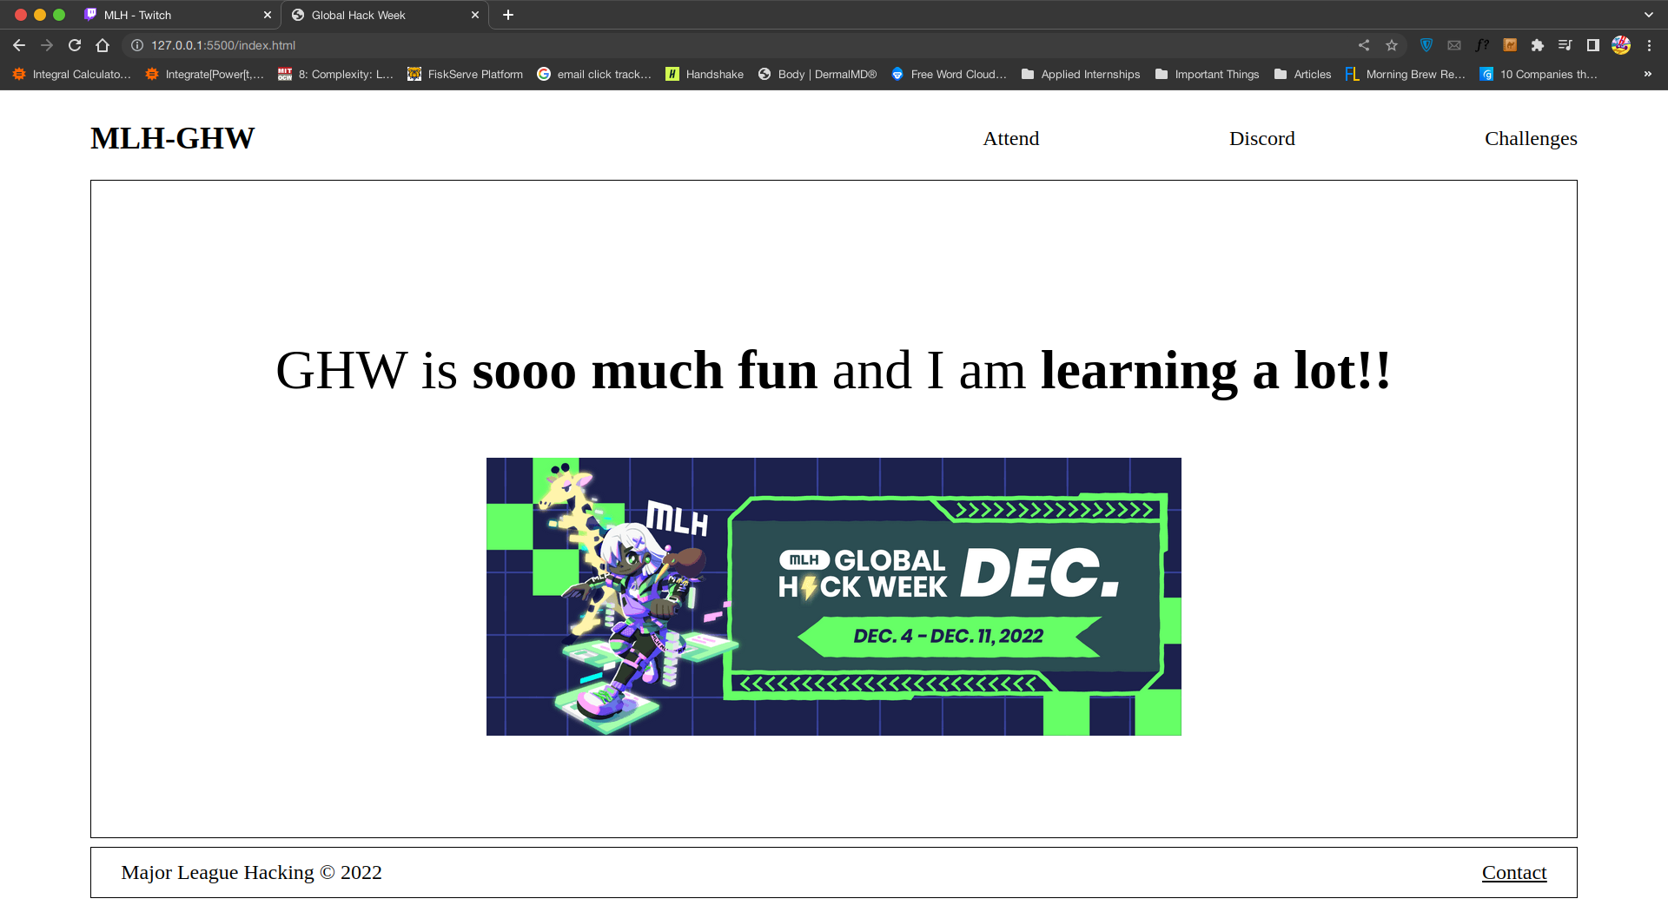1668x912 pixels.
Task: Open the Handshake bookmark
Action: tap(705, 74)
